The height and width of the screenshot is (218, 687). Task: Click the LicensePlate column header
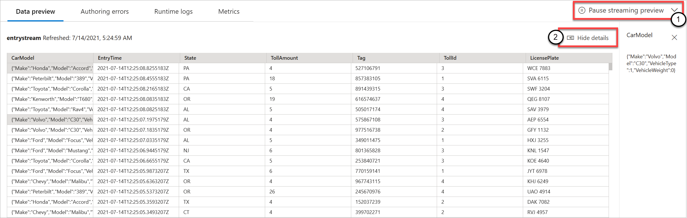click(544, 58)
